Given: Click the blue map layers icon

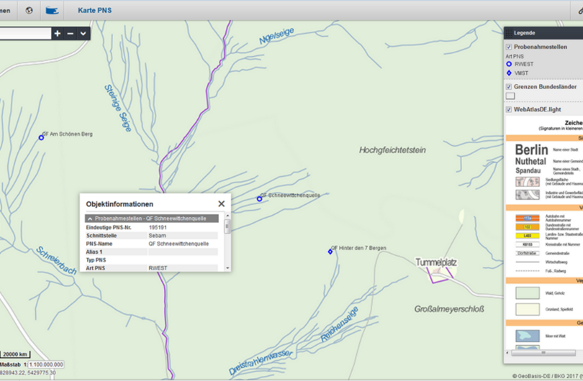Looking at the screenshot, I should click(52, 11).
